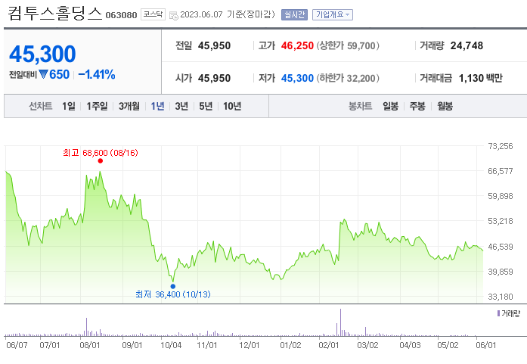Viewport: 527px width, 364px height.
Task: Click the 전일 45,950 value
Action: 214,45
